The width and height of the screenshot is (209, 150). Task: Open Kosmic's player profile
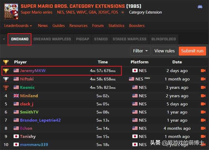pos(27,87)
